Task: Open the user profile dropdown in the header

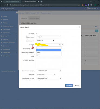Action: click(92, 9)
